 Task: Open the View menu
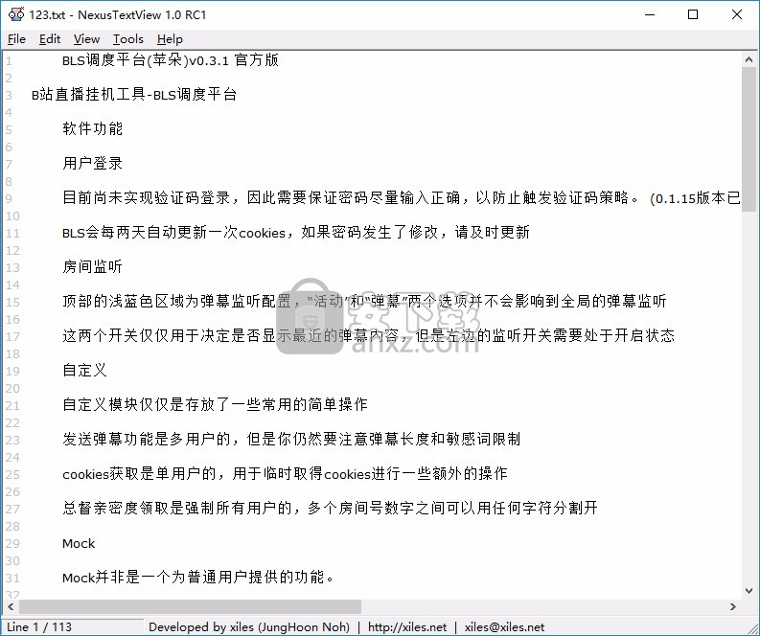click(x=86, y=38)
